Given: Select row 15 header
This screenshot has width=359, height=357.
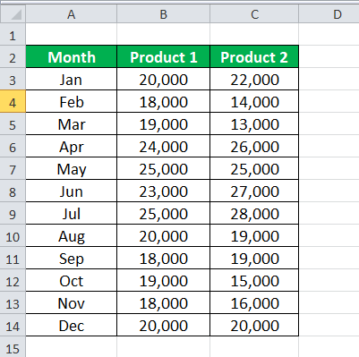Looking at the screenshot, I should coord(13,347).
